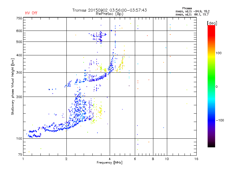Click the frequency axis tick label 10
Viewport: 231px width, 173px height.
[x=167, y=159]
